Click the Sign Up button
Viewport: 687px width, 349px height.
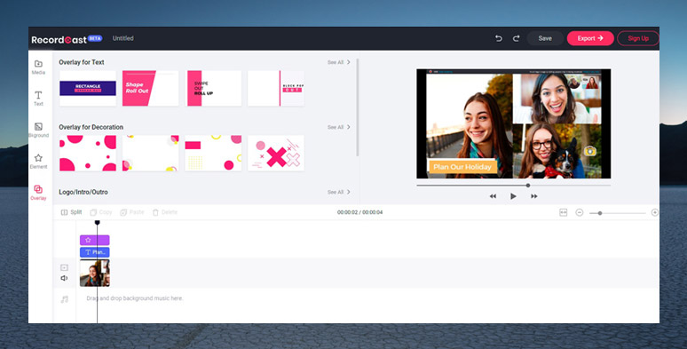[638, 38]
